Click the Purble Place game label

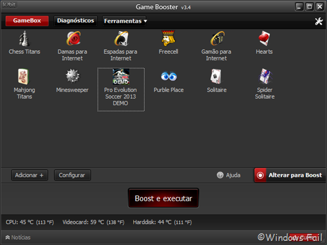[x=169, y=90]
